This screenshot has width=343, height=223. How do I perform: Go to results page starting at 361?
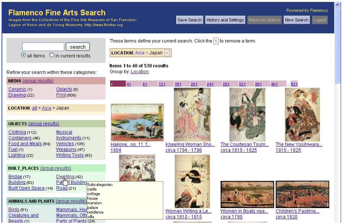[x=258, y=84]
